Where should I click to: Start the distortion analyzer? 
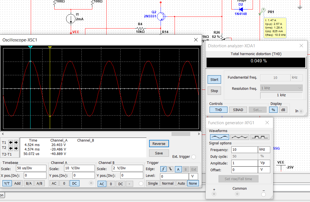[x=214, y=79]
